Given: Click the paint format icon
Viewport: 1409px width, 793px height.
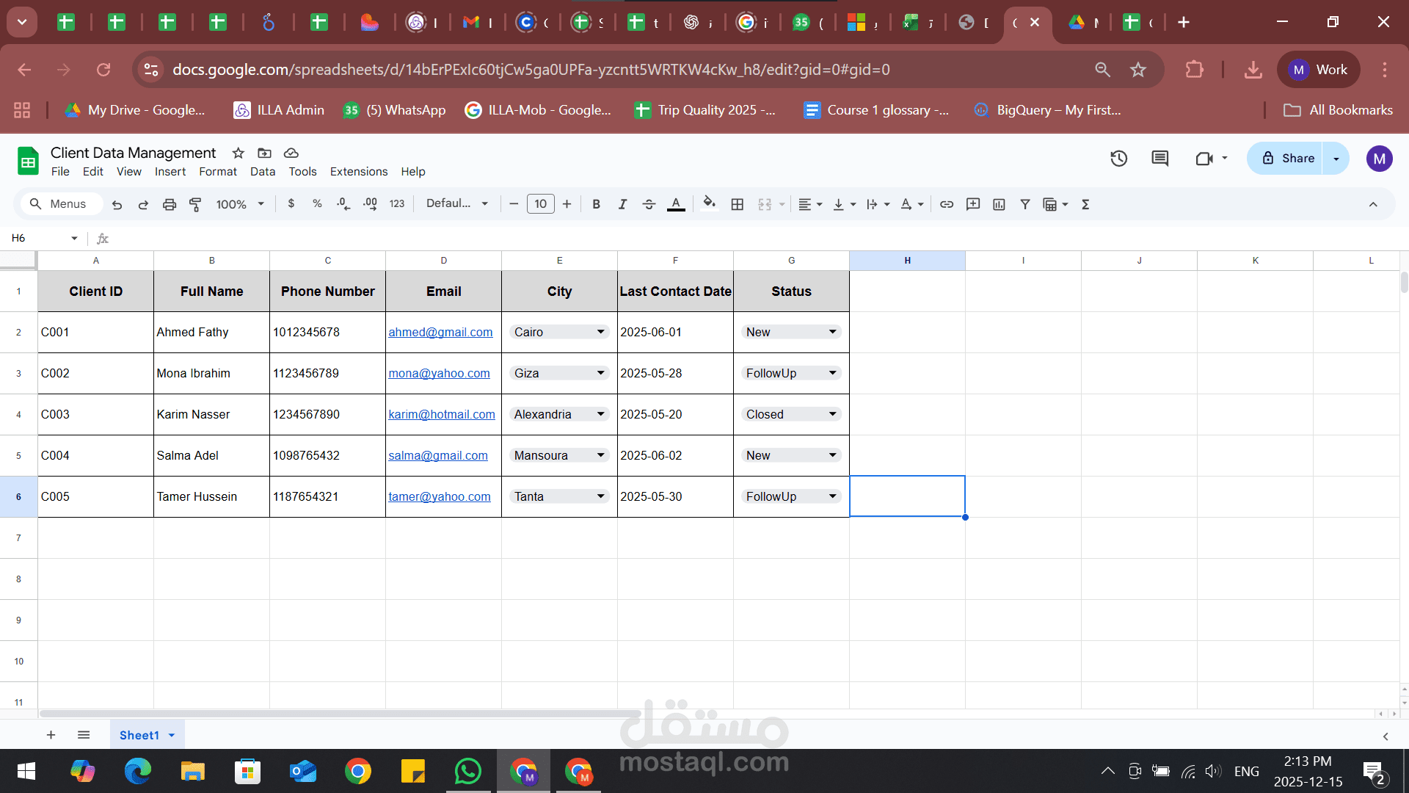Looking at the screenshot, I should tap(195, 204).
